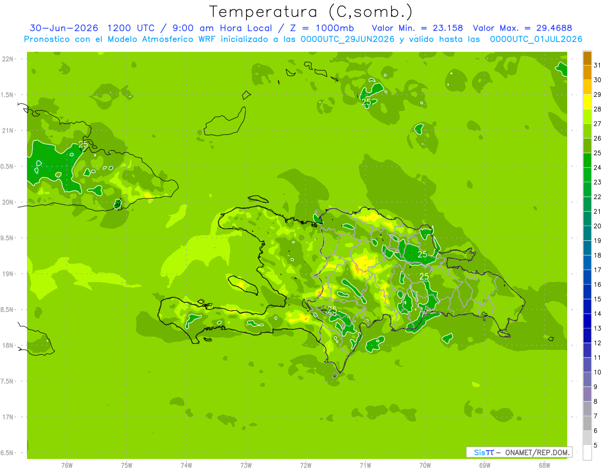The image size is (611, 472).
Task: Click the title "Temperatura (C,somb.)"
Action: (311, 12)
